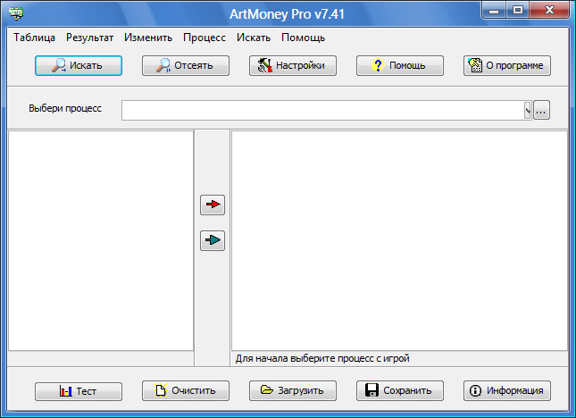Click Очистить to clear the table
Viewport: 576px width, 418px height.
point(186,390)
